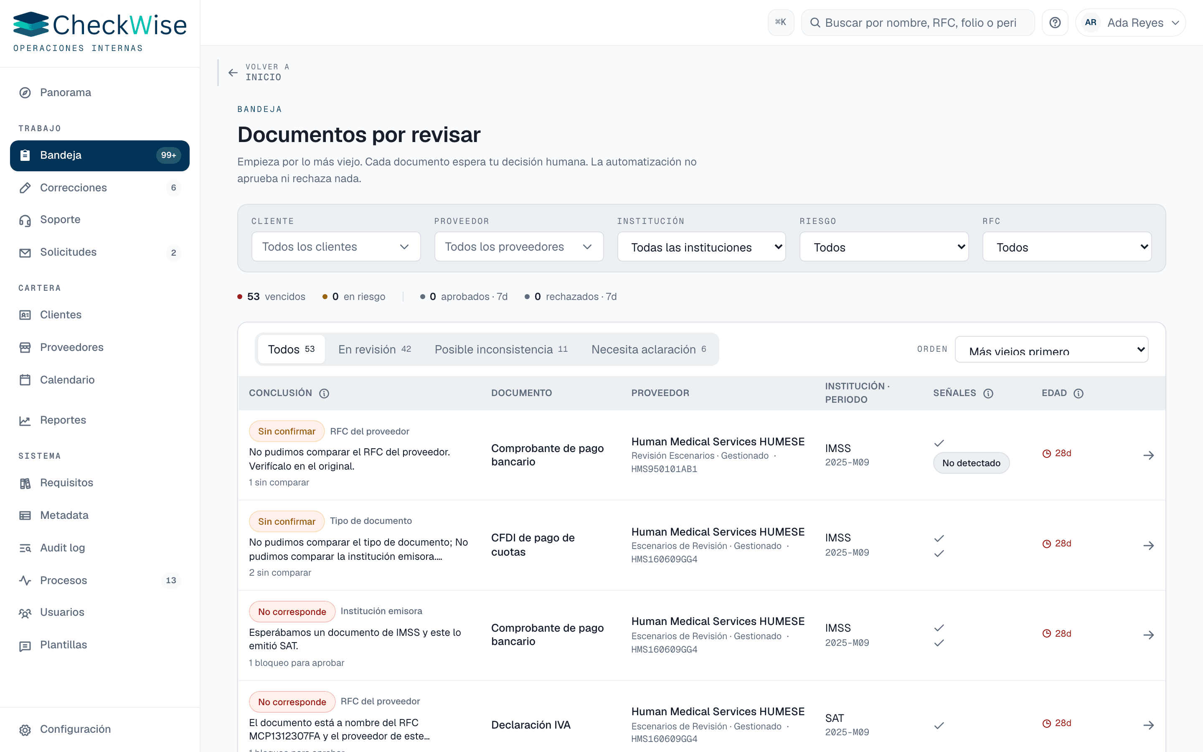Click the SAT 2025-M09 institution cell
The height and width of the screenshot is (752, 1203).
coord(847,725)
